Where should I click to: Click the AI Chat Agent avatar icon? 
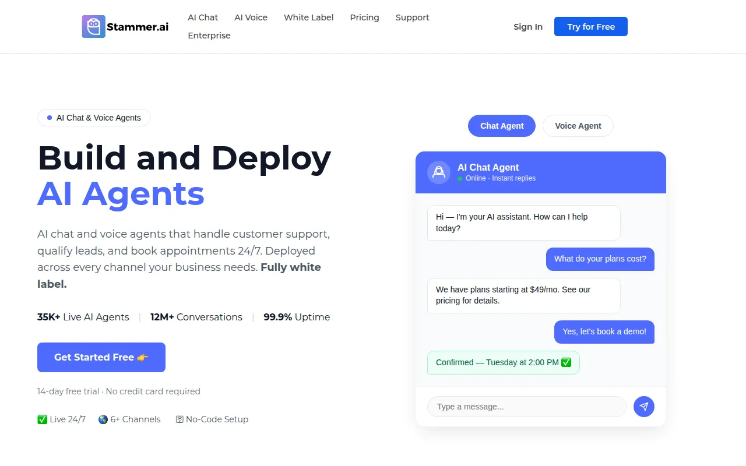tap(439, 172)
